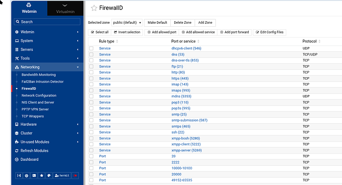Open Fail2Ban Intrusion Detector module
Image resolution: width=342 pixels, height=185 pixels.
tap(43, 82)
